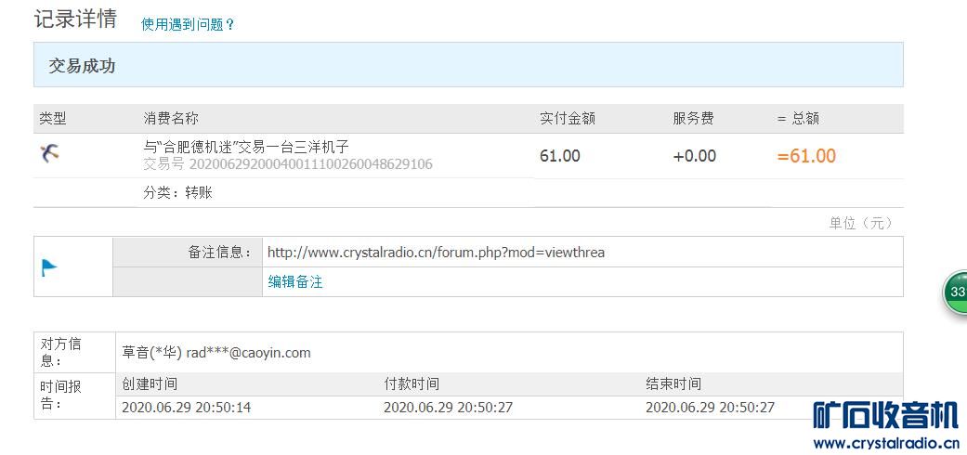Click the crystalradio.cn URL in 备注信息
The width and height of the screenshot is (967, 455).
(436, 253)
